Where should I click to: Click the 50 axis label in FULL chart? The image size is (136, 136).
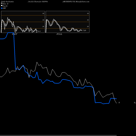coord(88,20)
